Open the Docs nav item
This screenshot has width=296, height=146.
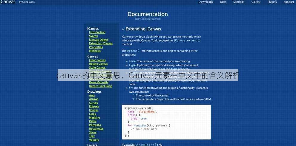(x=223, y=2)
